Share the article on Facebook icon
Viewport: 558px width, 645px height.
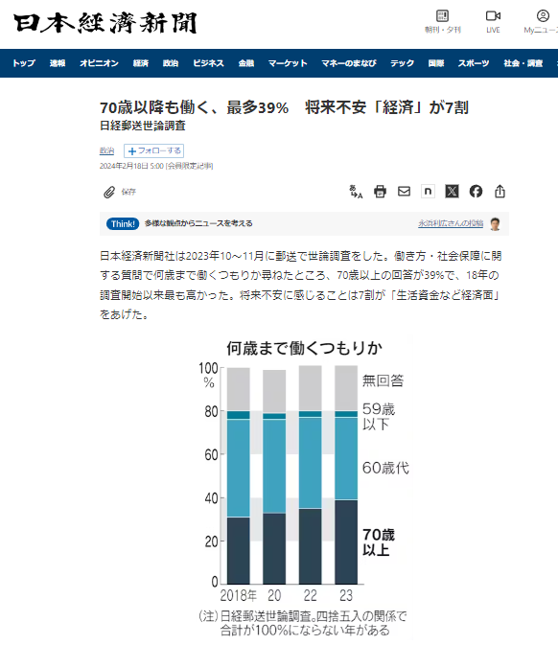pos(476,192)
